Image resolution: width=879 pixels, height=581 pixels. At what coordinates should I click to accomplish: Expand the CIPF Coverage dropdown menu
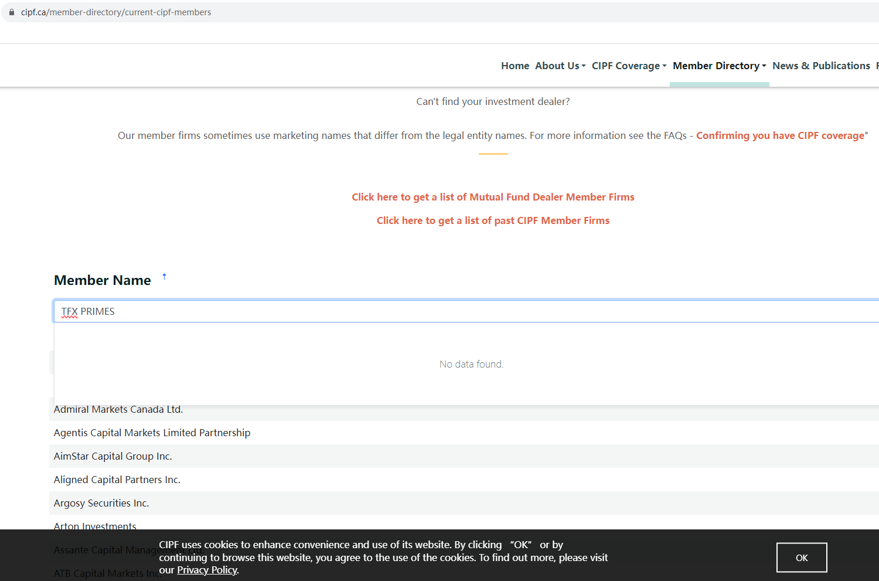tap(629, 66)
